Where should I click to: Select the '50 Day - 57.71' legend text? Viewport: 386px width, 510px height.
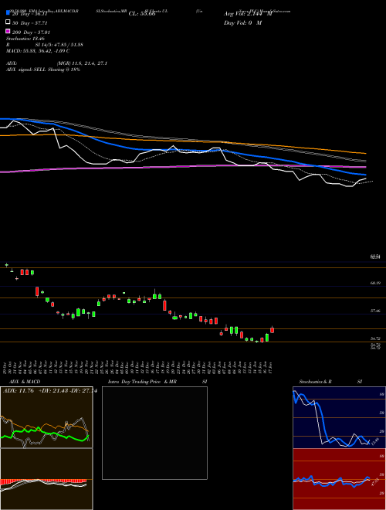coord(30,23)
